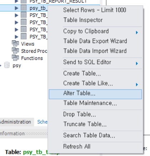The image size is (150, 156).
Task: Open the Copy to Clipboard submenu
Action: click(x=95, y=31)
